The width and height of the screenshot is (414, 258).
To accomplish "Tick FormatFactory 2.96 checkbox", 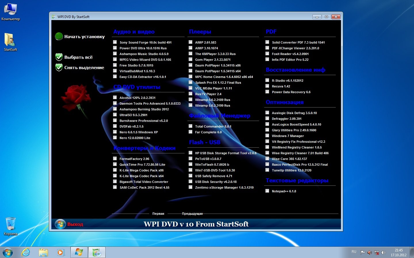I will pyautogui.click(x=115, y=158).
